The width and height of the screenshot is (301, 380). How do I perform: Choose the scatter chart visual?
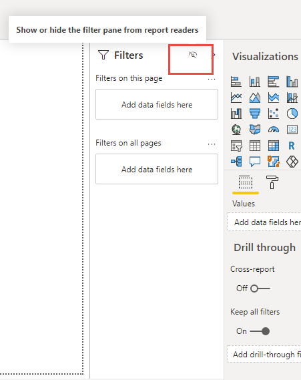(274, 114)
